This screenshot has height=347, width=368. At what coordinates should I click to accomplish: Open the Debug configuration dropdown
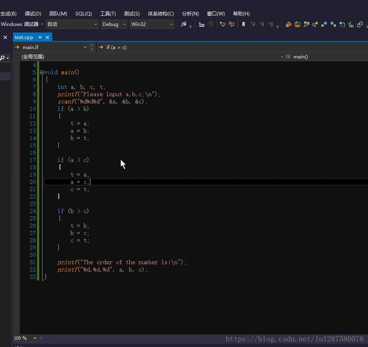pyautogui.click(x=114, y=24)
